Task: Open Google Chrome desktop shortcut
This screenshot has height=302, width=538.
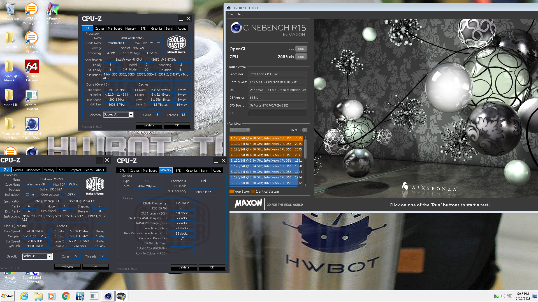Action: [x=11, y=277]
